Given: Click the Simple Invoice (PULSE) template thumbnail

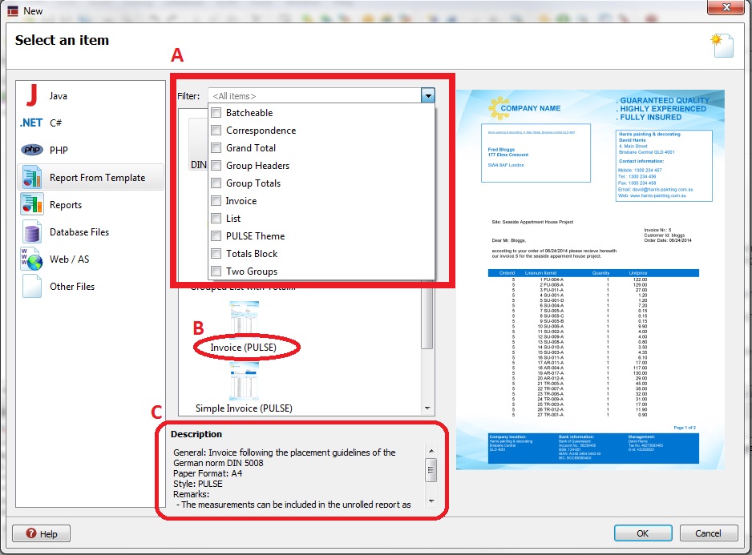Looking at the screenshot, I should pos(244,381).
